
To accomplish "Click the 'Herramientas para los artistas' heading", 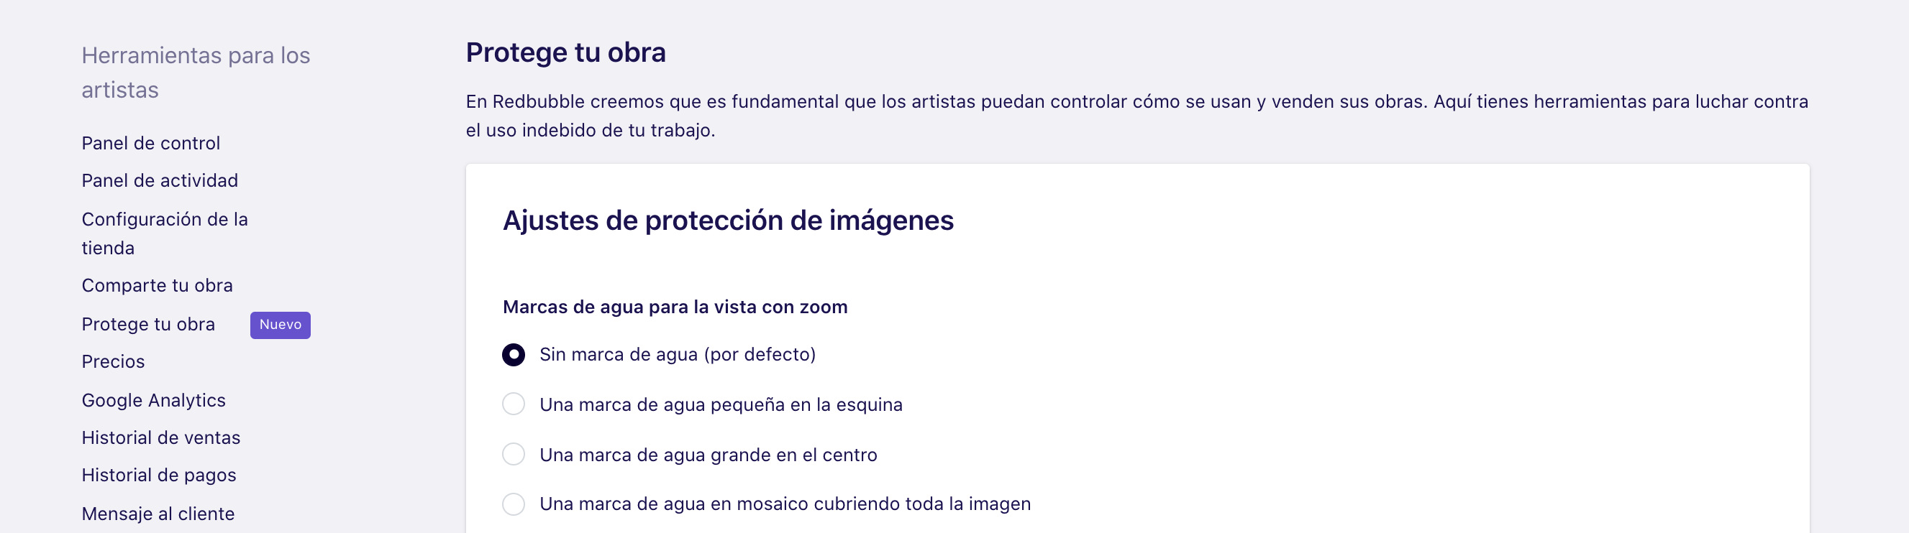I will (x=195, y=73).
